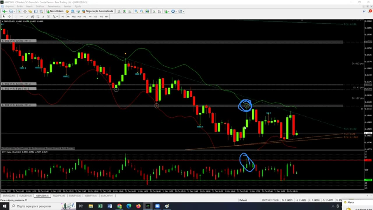The height and width of the screenshot is (210, 373).
Task: Click the Default profile status bar entry
Action: [x=243, y=200]
